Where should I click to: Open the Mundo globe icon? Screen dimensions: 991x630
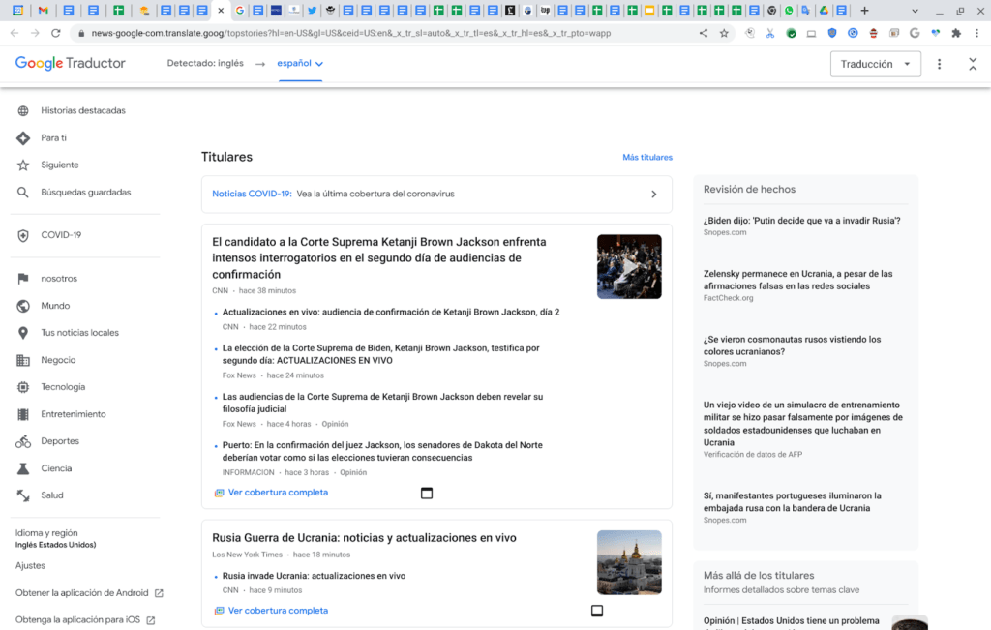(23, 306)
